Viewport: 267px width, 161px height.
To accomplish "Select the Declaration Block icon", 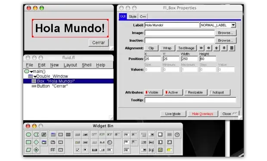I will click(x=36, y=150).
